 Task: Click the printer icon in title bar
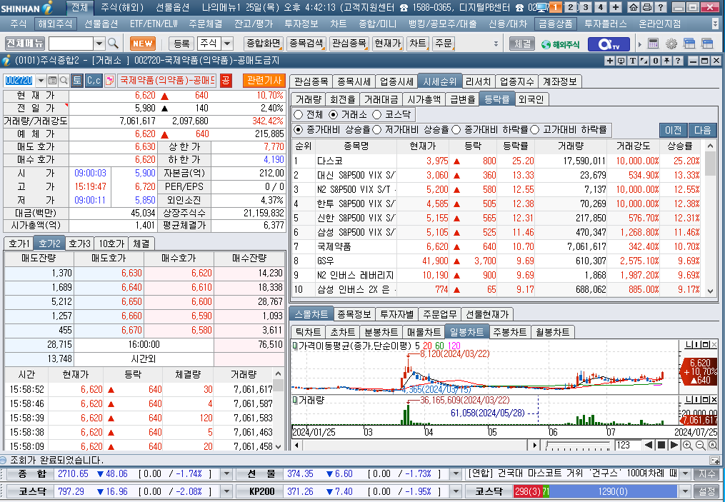pos(647,7)
